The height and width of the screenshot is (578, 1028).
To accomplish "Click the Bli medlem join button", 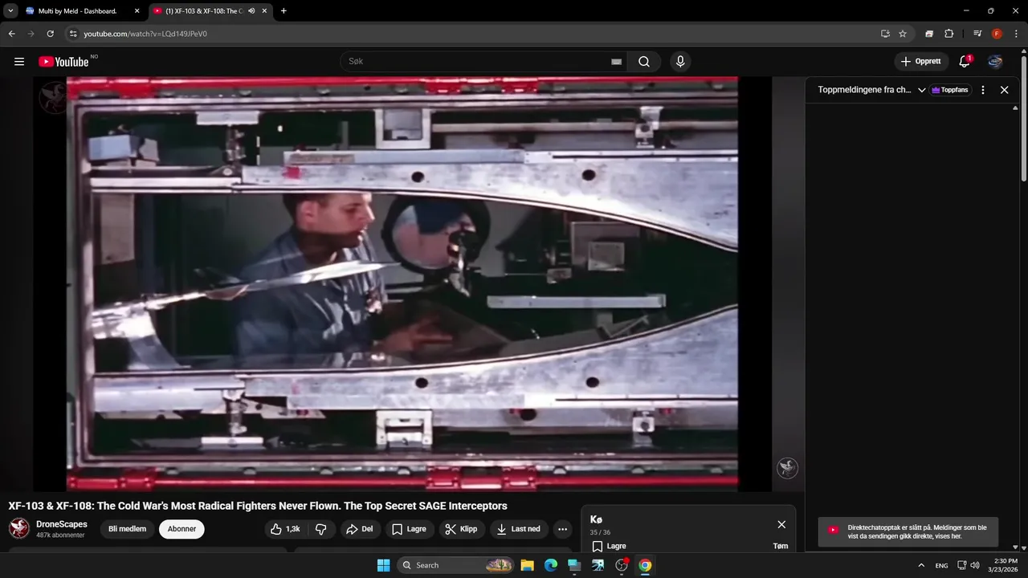I will click(127, 529).
